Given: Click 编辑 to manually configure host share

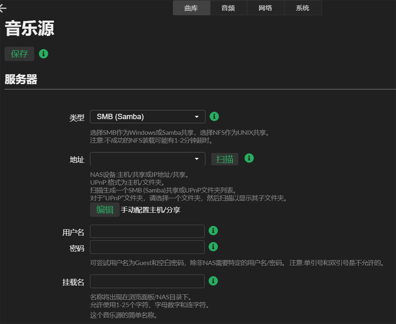Looking at the screenshot, I should click(x=104, y=209).
